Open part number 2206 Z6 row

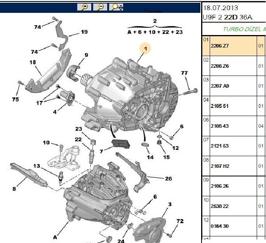[220, 66]
